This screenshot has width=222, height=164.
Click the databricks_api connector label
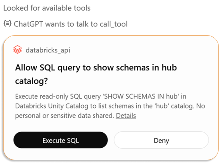(47, 50)
